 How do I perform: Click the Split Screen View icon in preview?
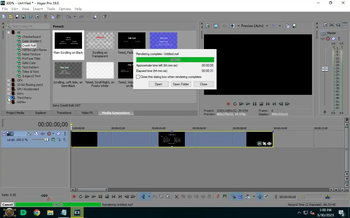[x=232, y=26]
